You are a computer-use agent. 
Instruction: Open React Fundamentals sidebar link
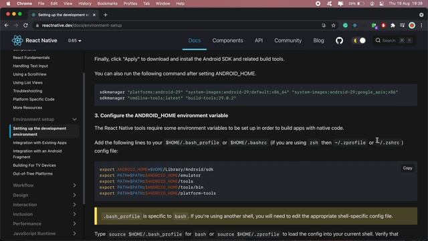[31, 58]
